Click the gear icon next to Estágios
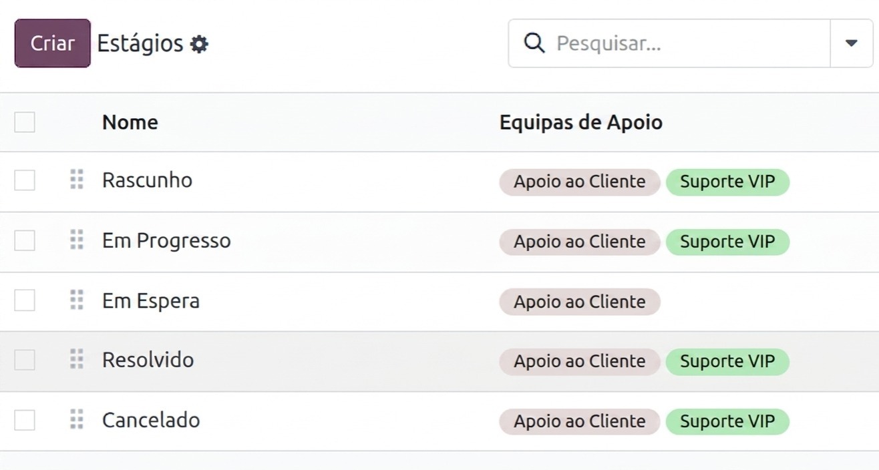The height and width of the screenshot is (470, 879). point(199,44)
